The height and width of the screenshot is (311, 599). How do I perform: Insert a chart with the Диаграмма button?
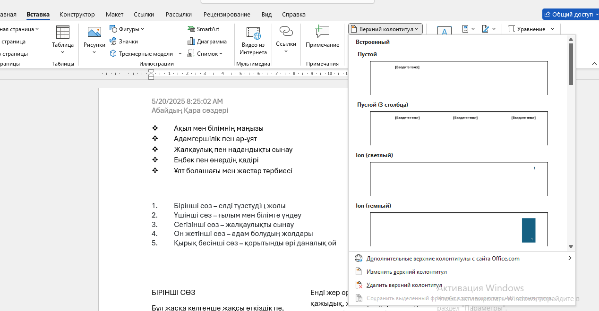[x=207, y=42]
